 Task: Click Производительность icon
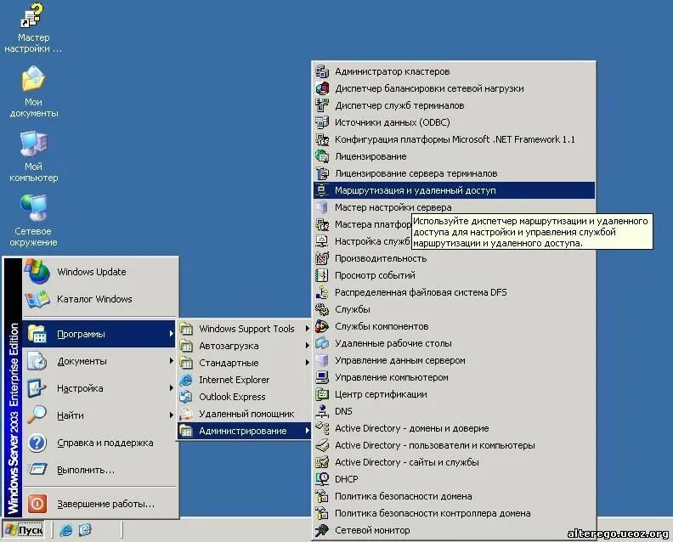(322, 258)
